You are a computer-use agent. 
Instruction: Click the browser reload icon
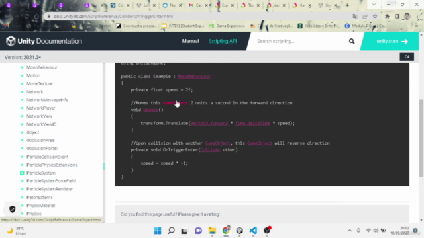26,16
